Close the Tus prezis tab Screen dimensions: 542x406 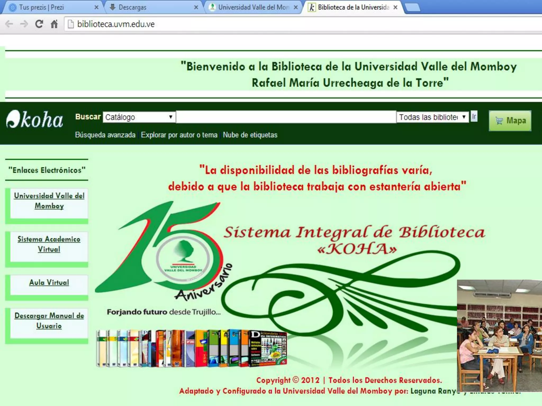(x=96, y=7)
